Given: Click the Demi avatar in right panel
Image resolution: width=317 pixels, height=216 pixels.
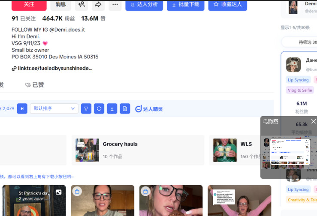Looking at the screenshot, I should point(293,7).
